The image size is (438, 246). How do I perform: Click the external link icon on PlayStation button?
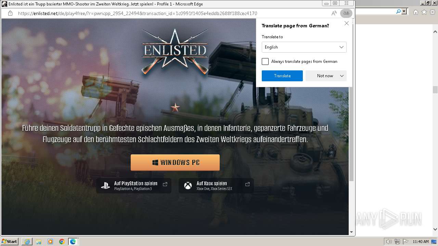(x=165, y=184)
